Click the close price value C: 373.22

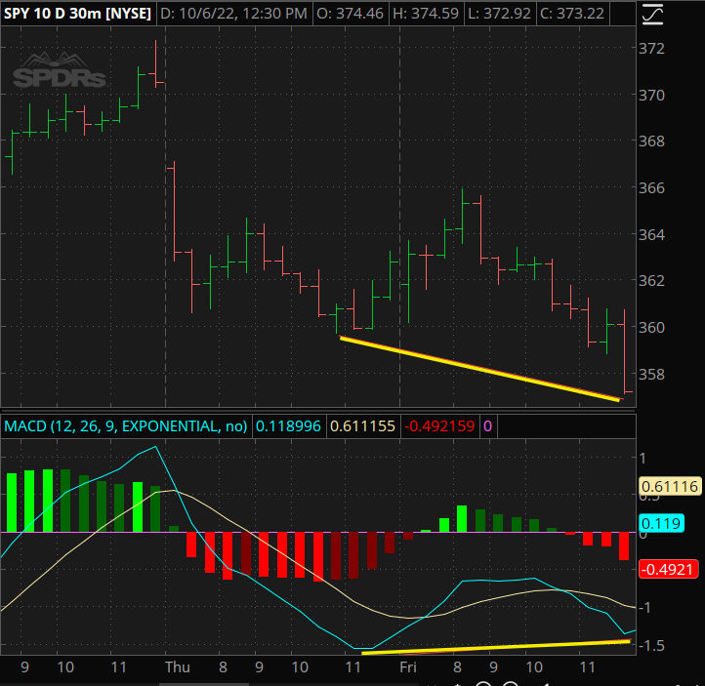pos(572,14)
